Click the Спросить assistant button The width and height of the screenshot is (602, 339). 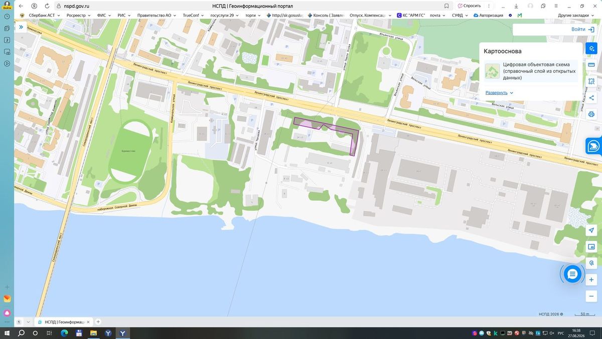[x=470, y=6]
